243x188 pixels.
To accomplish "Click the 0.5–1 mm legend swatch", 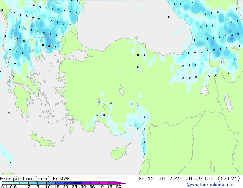I will pyautogui.click(x=15, y=183).
